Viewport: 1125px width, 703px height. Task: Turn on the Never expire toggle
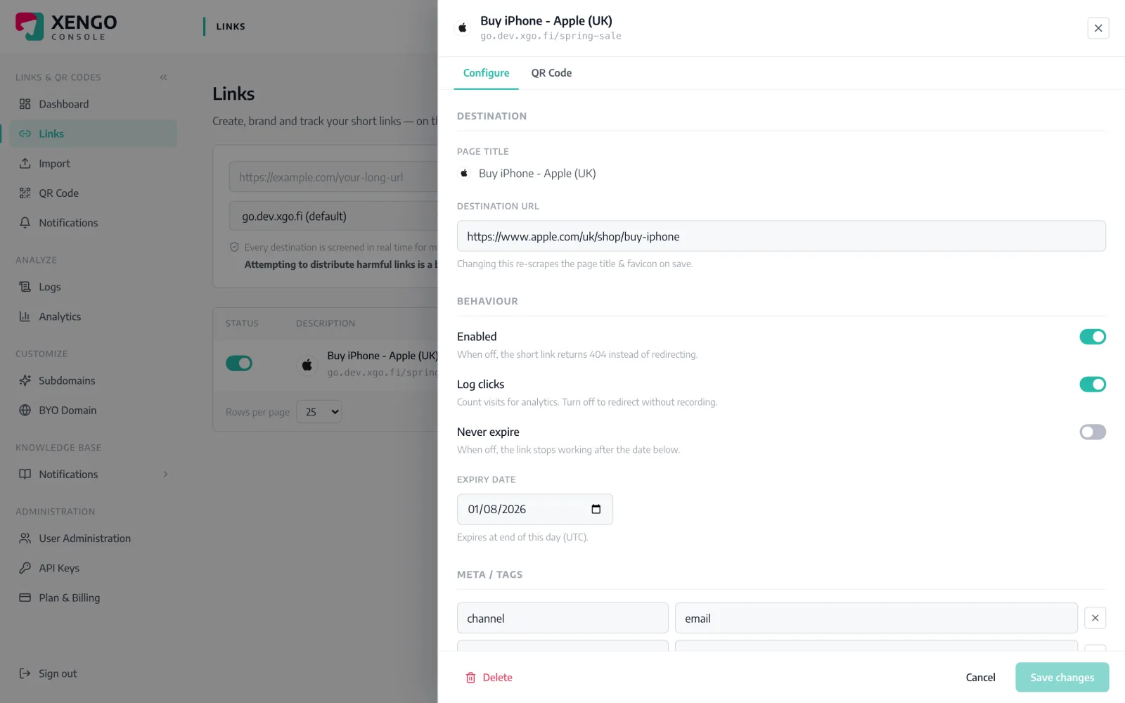1093,432
